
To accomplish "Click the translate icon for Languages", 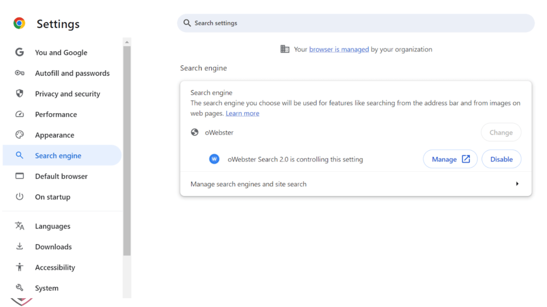I will [x=19, y=226].
